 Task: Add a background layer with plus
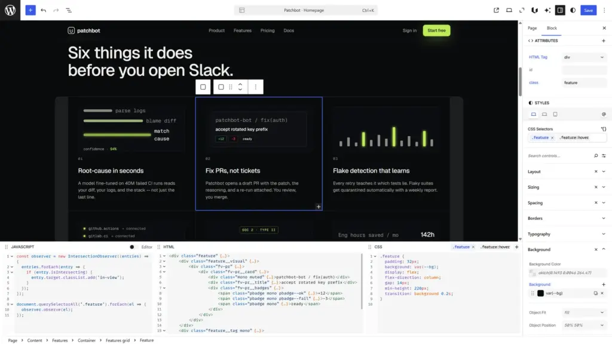pyautogui.click(x=604, y=285)
